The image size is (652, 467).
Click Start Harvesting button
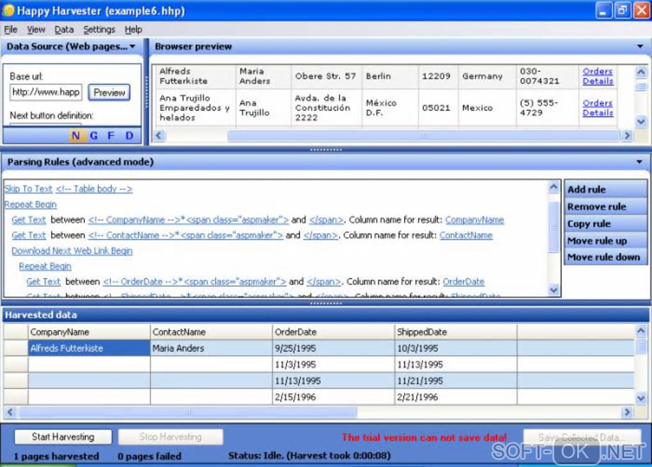(x=63, y=437)
